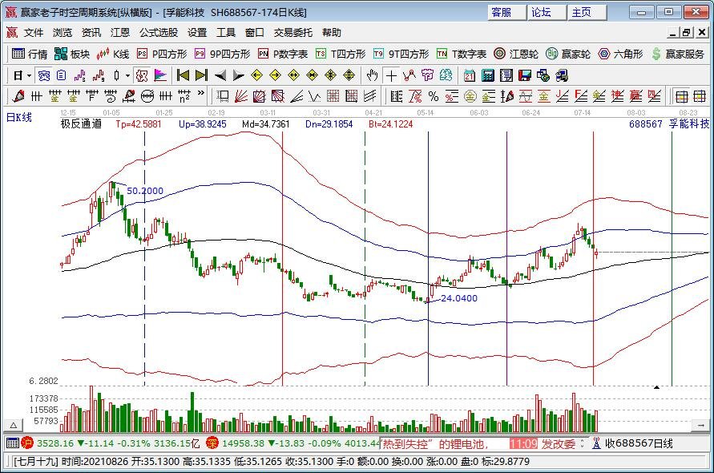
Task: Expand more drawing tools with the » chevron
Action: (200, 96)
